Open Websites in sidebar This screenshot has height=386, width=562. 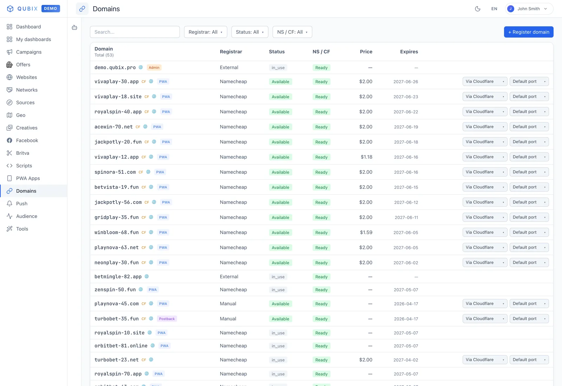[33, 77]
